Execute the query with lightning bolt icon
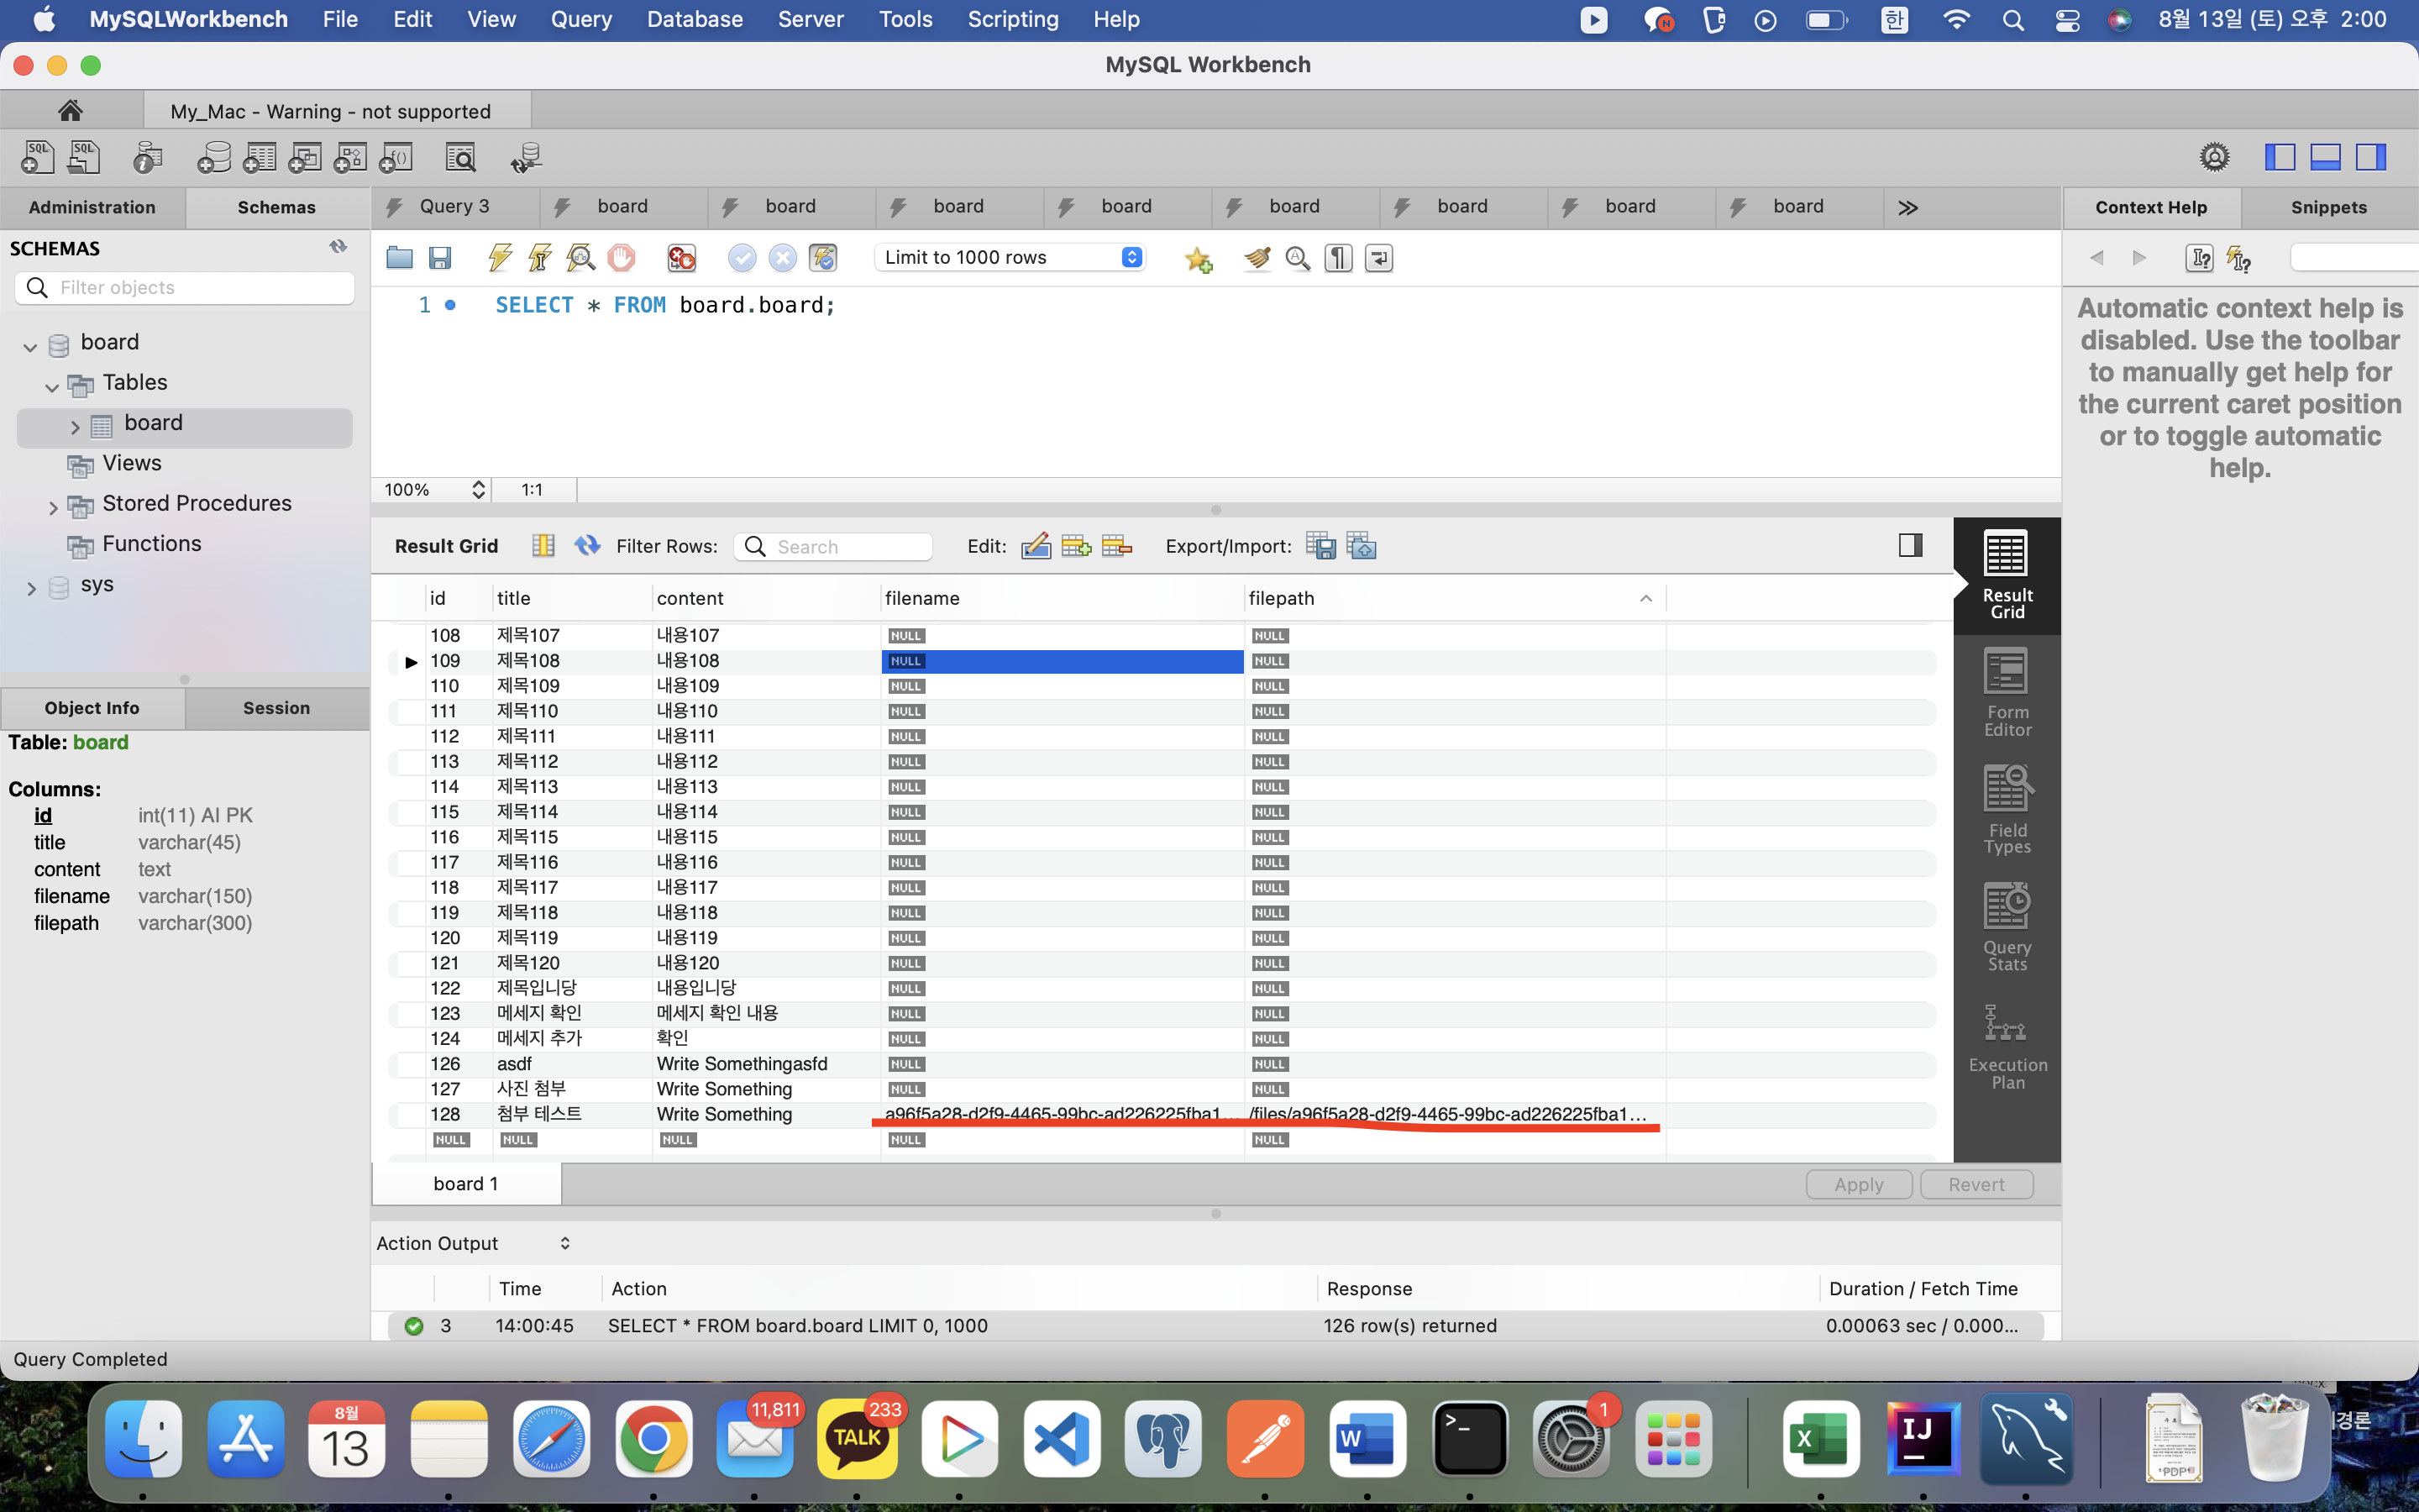The image size is (2419, 1512). [500, 258]
